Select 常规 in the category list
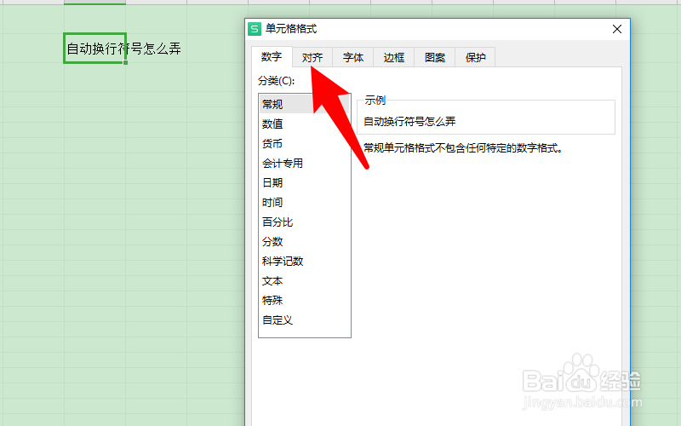Screen dimensions: 681x426 304,104
